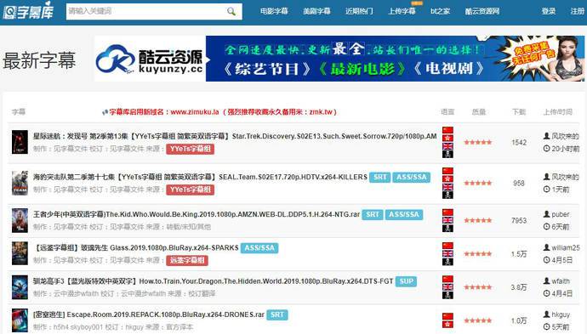Open How to Train Your Dragon thumbnail

(x=20, y=287)
